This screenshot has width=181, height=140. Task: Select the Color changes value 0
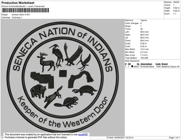pyautogui.click(x=141, y=23)
